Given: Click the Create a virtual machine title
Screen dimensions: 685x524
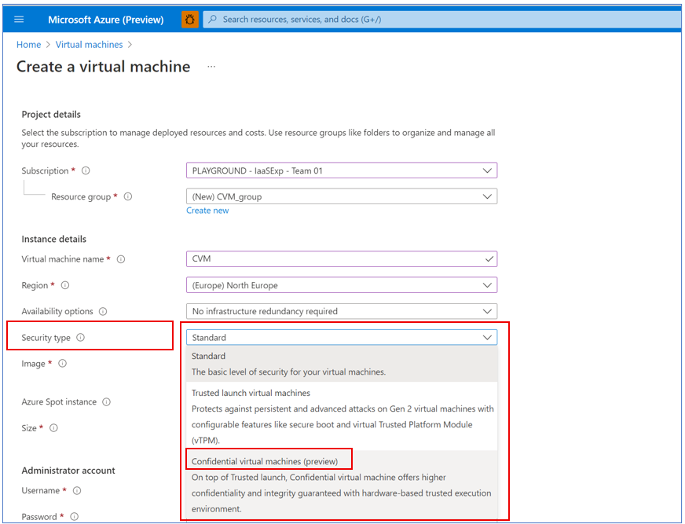Looking at the screenshot, I should tap(104, 67).
